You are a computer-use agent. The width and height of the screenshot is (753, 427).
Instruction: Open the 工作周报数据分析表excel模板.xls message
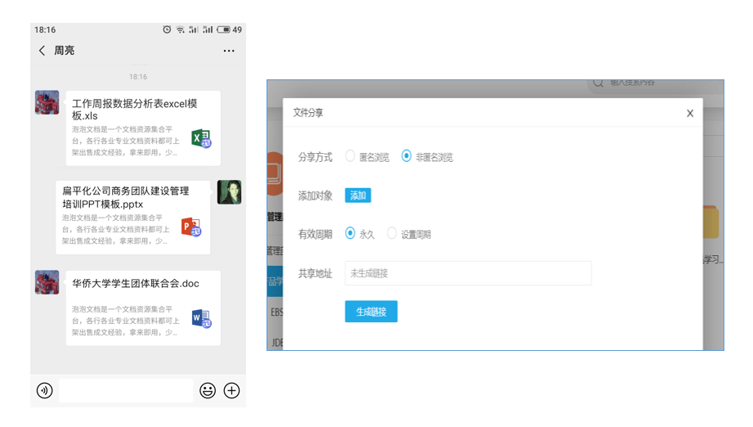(x=135, y=110)
